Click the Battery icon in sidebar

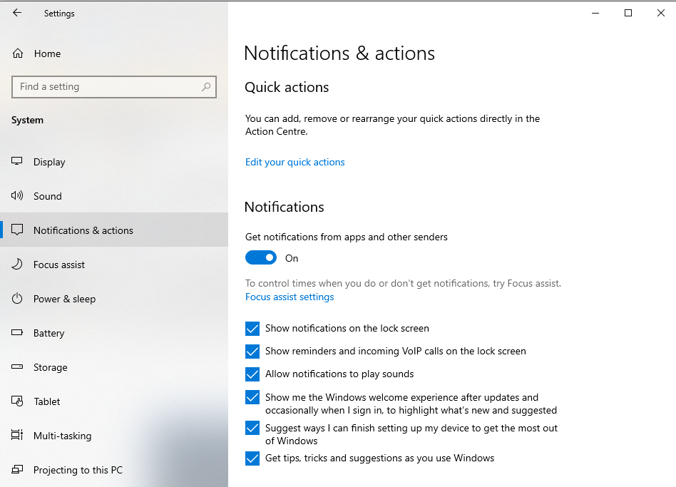tap(17, 332)
